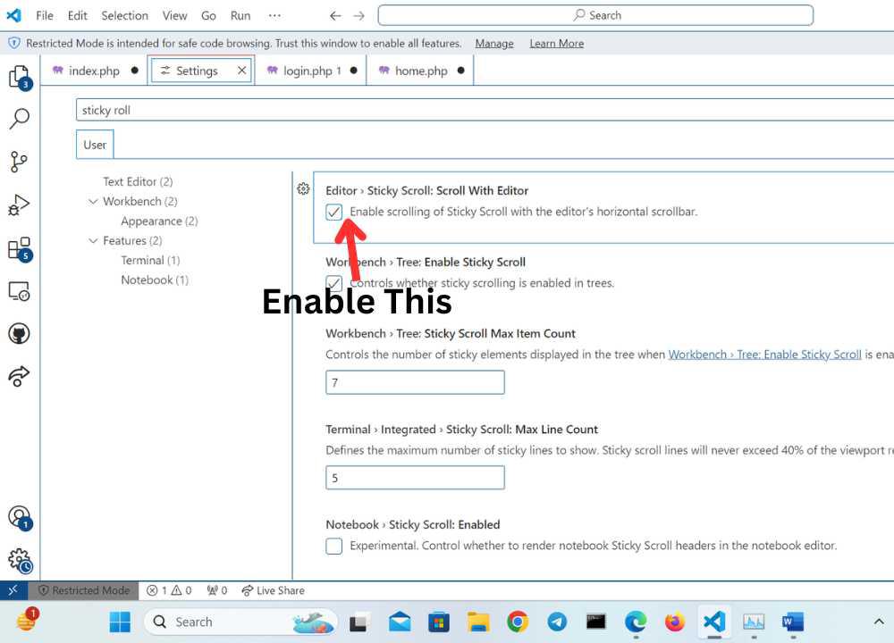This screenshot has height=643, width=894.
Task: Click the Manage gear at the bottom
Action: click(20, 558)
